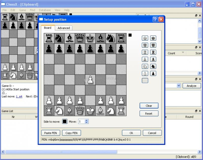
Task: Click the black rook on a8
Action: 49,38
